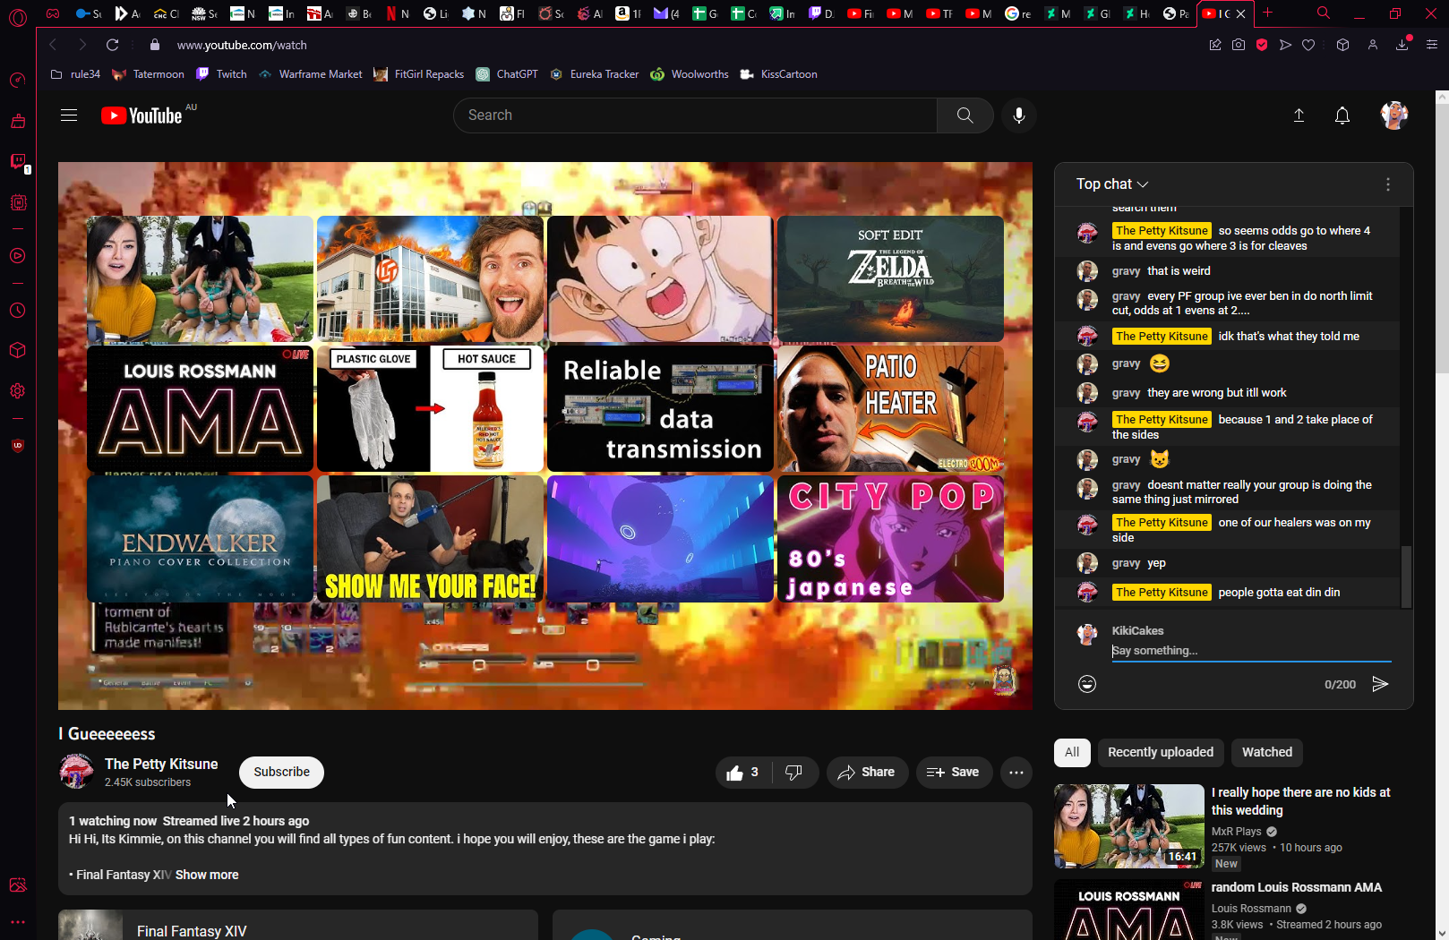Click the chat panel scrollbar
Screen dimensions: 1449x940
coord(1406,577)
